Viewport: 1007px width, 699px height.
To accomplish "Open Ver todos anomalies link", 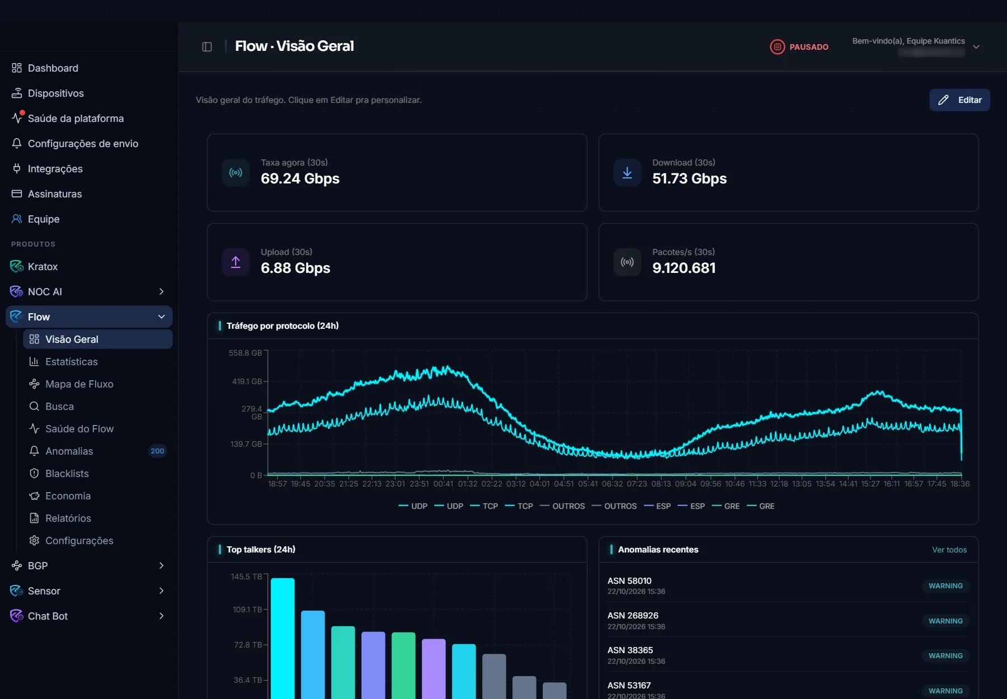I will (x=949, y=550).
